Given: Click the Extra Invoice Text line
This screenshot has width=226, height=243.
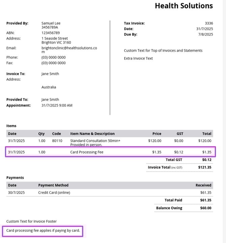Looking at the screenshot, I should pos(138,58).
